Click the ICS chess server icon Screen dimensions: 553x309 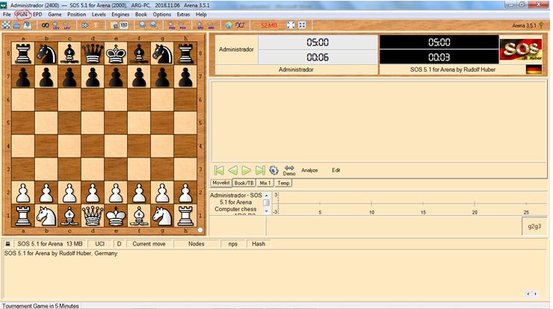point(240,25)
